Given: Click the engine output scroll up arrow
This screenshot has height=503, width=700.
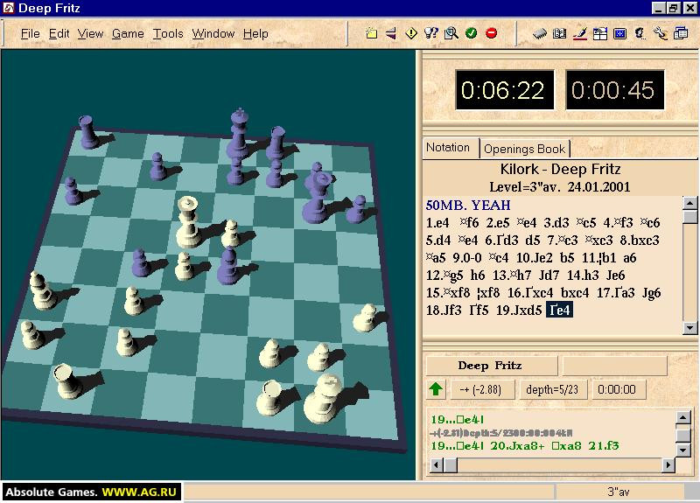Looking at the screenshot, I should [x=683, y=417].
